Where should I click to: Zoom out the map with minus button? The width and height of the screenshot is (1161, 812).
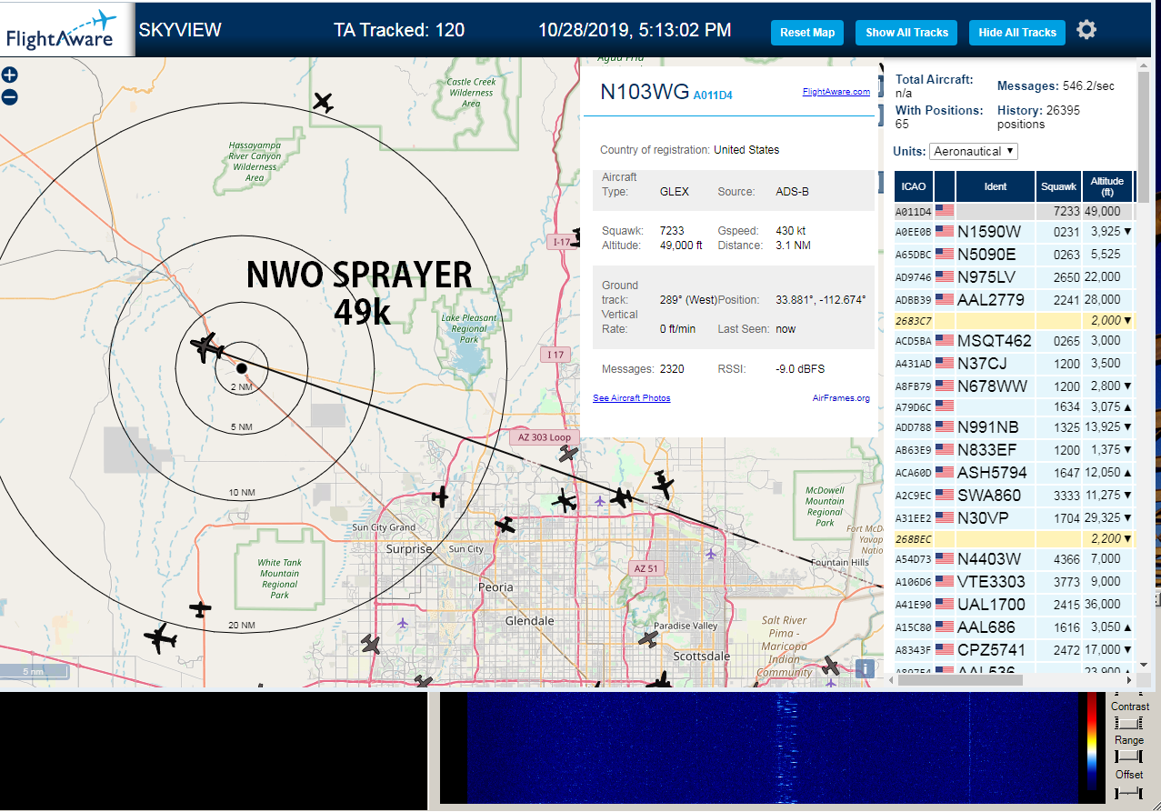9,97
